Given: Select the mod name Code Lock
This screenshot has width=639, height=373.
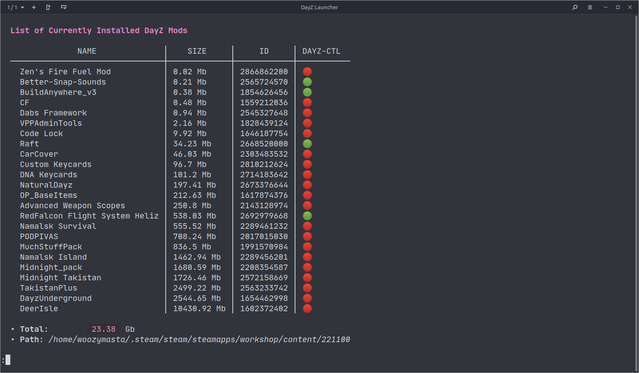Looking at the screenshot, I should [41, 134].
